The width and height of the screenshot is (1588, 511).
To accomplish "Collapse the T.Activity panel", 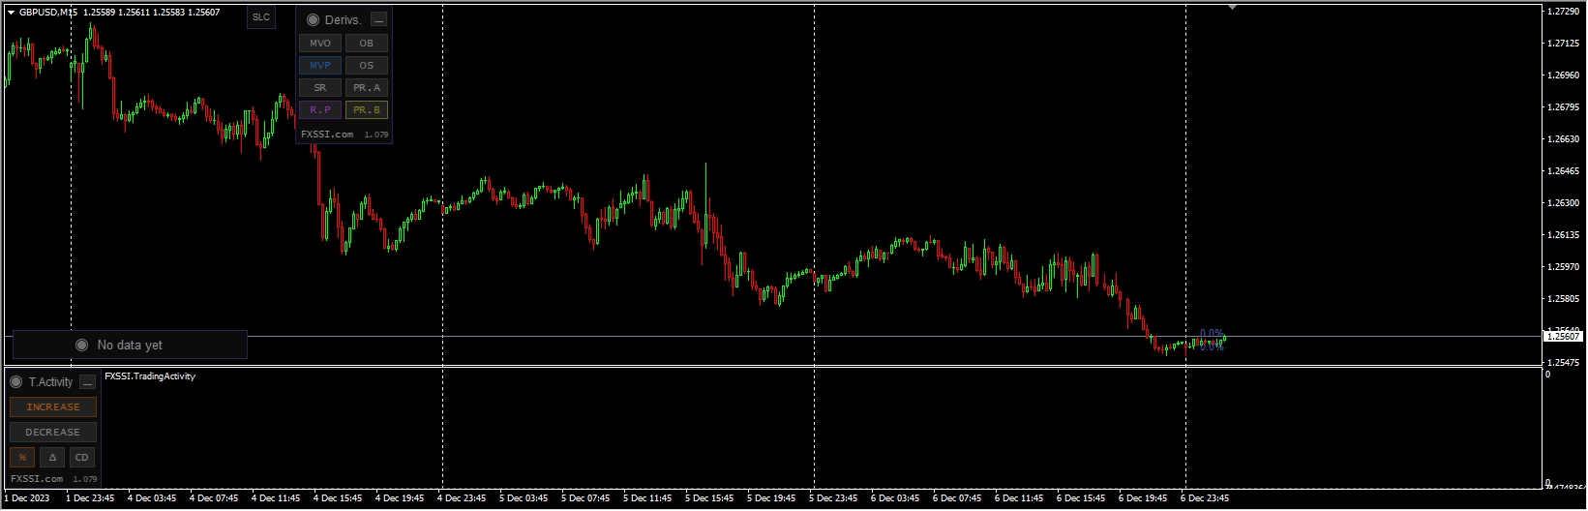I will (87, 382).
